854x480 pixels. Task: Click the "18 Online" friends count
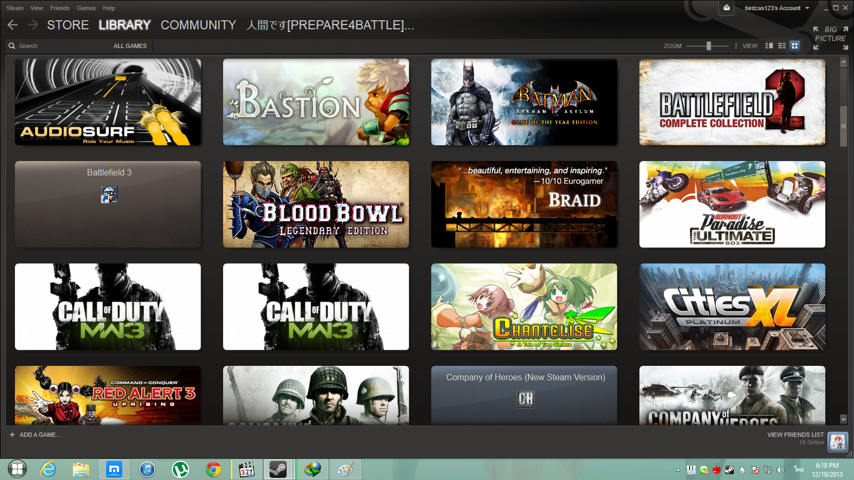pos(811,442)
